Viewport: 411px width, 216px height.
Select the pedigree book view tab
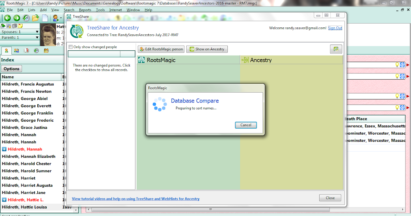point(26,50)
